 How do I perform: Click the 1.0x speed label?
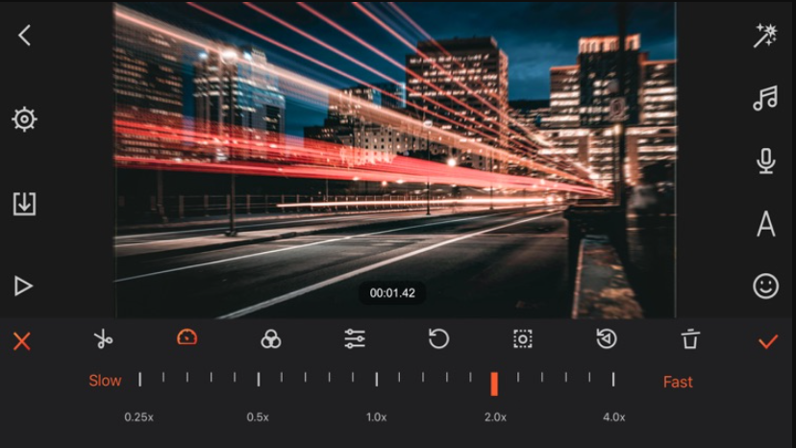[376, 417]
